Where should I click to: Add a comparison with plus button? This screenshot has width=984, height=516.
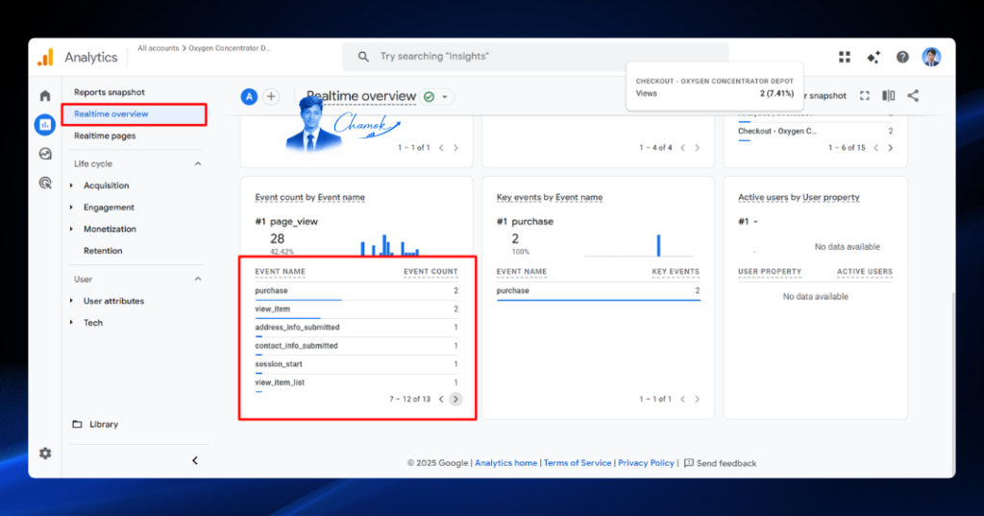click(x=271, y=97)
